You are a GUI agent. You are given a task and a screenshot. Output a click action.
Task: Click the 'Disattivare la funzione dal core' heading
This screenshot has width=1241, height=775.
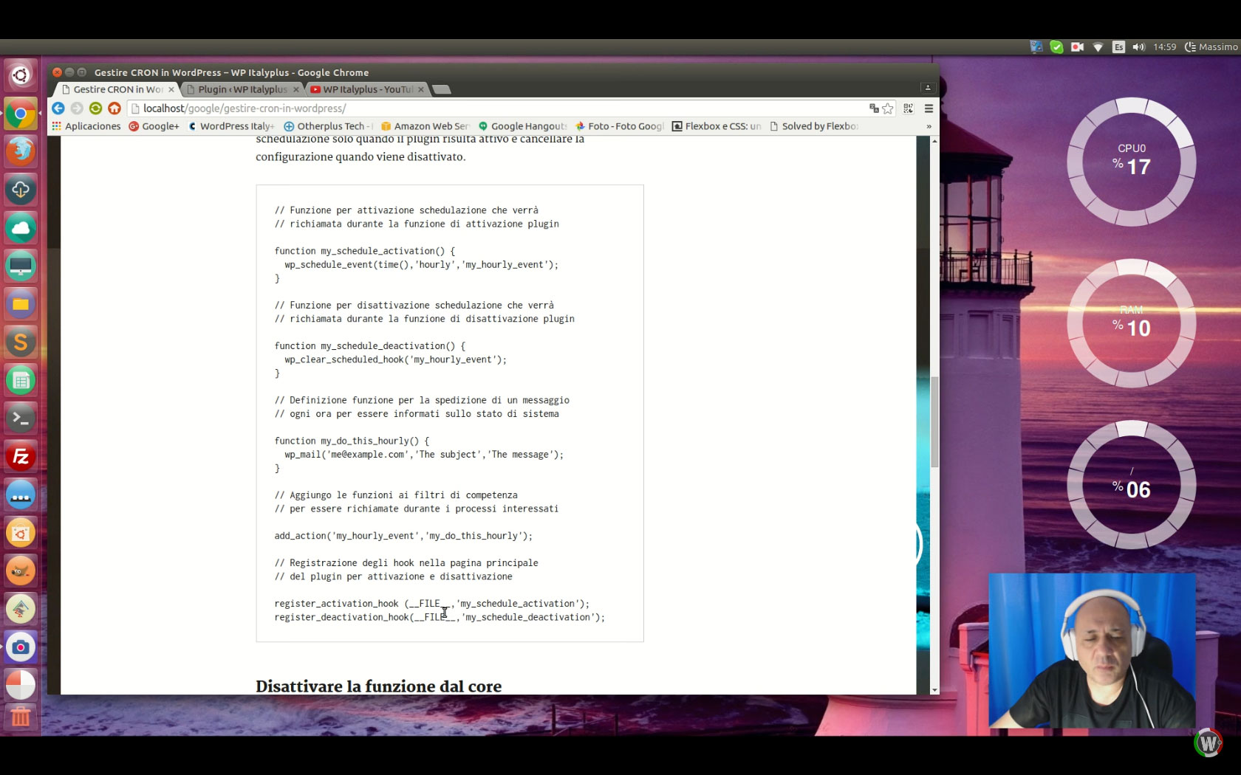click(x=378, y=686)
